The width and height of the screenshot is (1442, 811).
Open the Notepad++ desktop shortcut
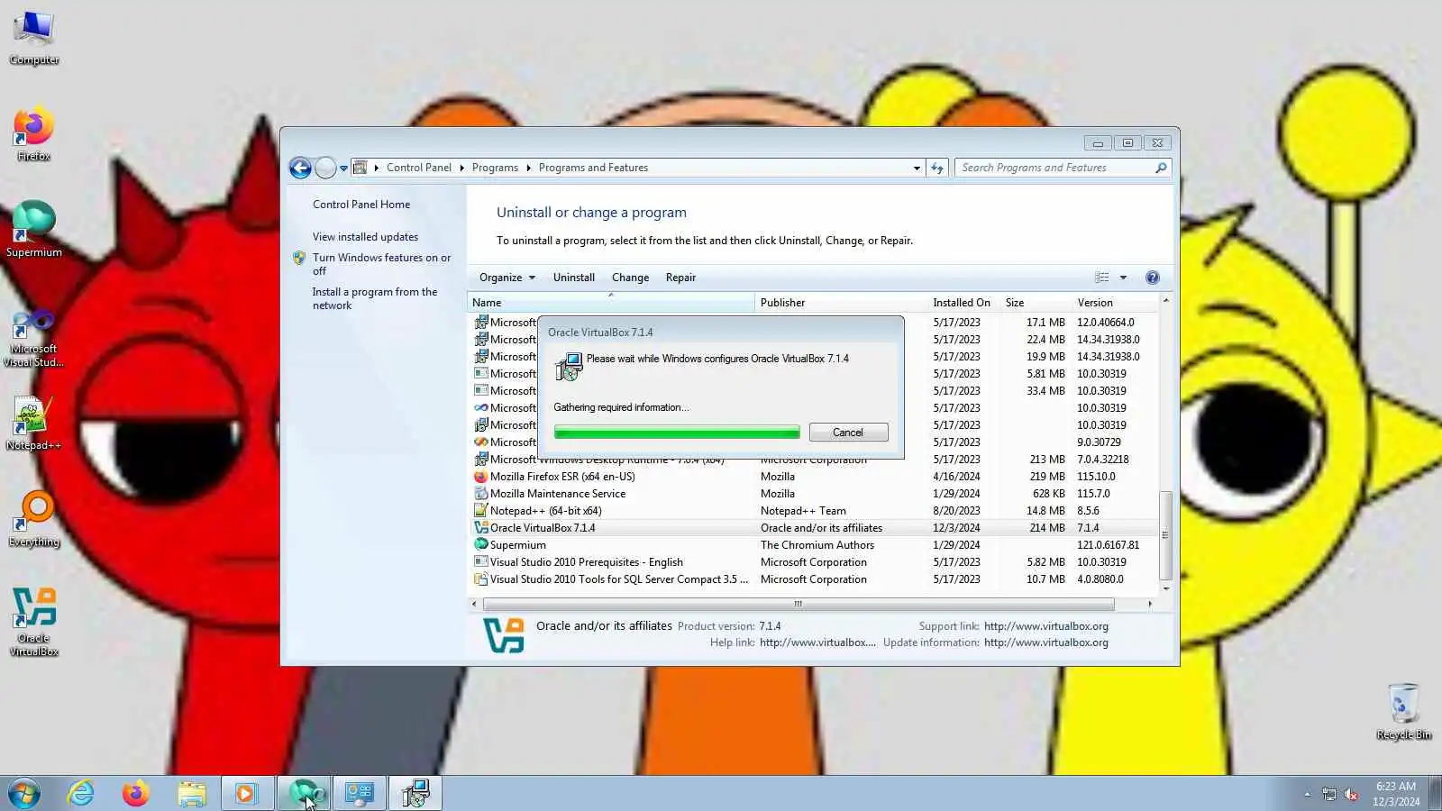pos(34,424)
